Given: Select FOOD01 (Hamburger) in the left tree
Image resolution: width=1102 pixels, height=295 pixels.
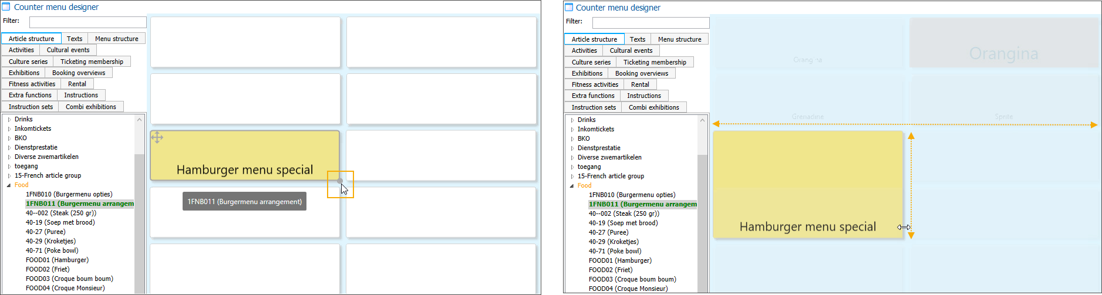Looking at the screenshot, I should 57,260.
